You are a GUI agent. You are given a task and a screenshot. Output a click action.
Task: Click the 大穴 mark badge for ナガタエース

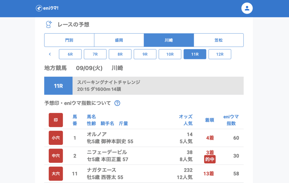(56, 174)
